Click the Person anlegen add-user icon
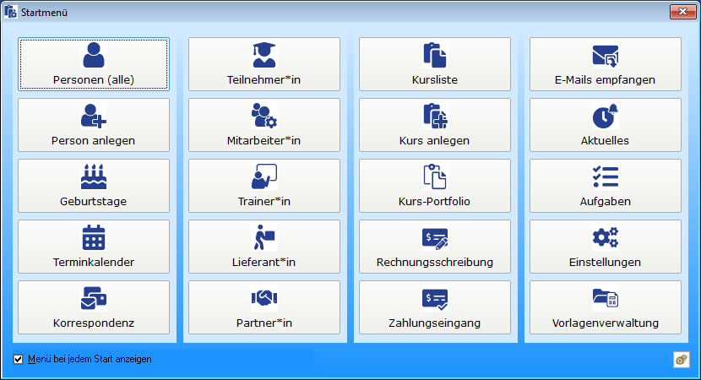The image size is (701, 380). pos(94,116)
